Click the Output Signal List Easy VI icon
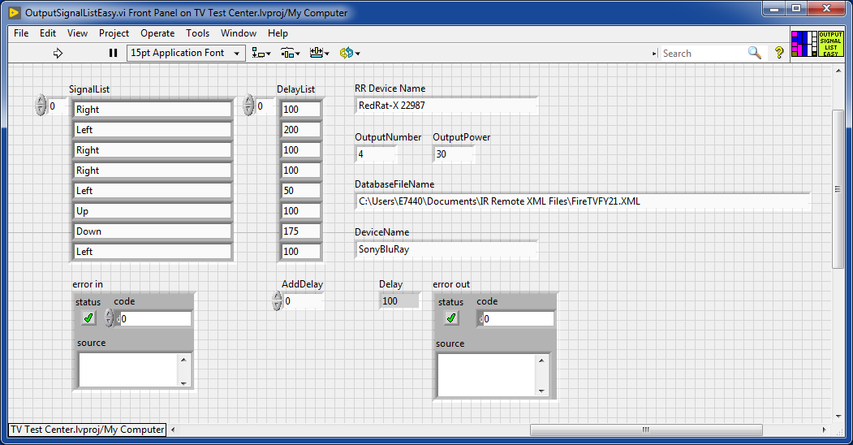853x445 pixels. pos(831,44)
